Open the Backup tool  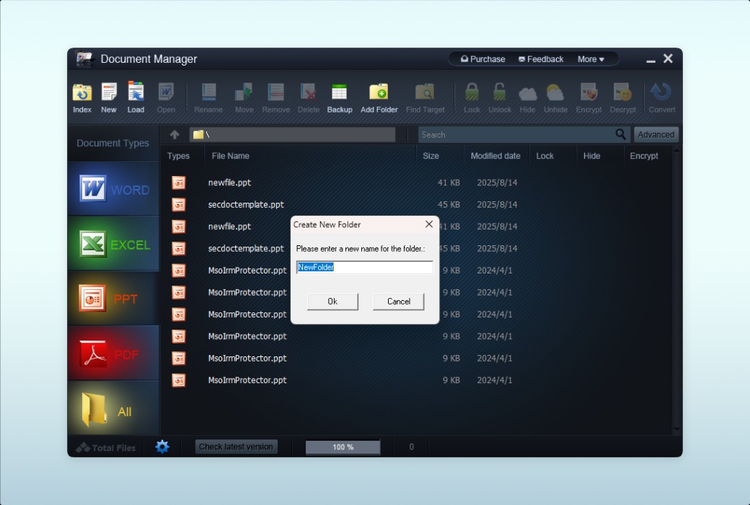click(x=339, y=93)
